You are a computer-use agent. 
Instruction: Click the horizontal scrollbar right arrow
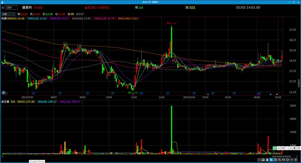click(297, 156)
